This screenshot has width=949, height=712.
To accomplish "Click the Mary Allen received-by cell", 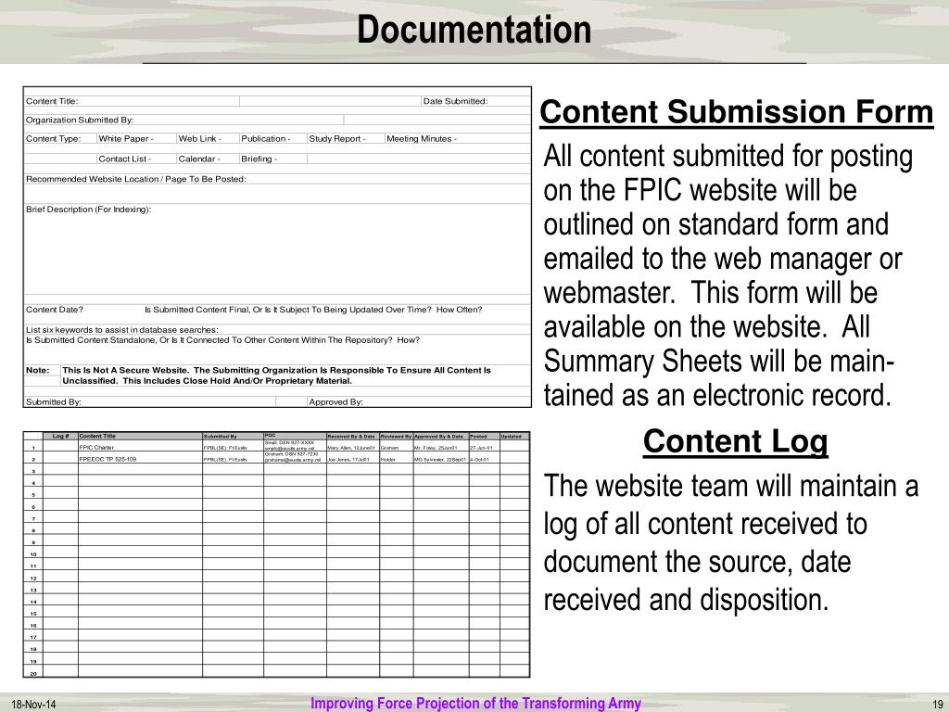I will click(x=351, y=448).
